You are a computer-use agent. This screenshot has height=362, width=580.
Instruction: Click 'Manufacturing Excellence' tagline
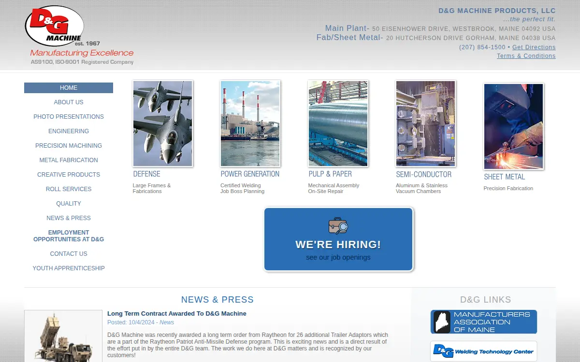pyautogui.click(x=82, y=53)
